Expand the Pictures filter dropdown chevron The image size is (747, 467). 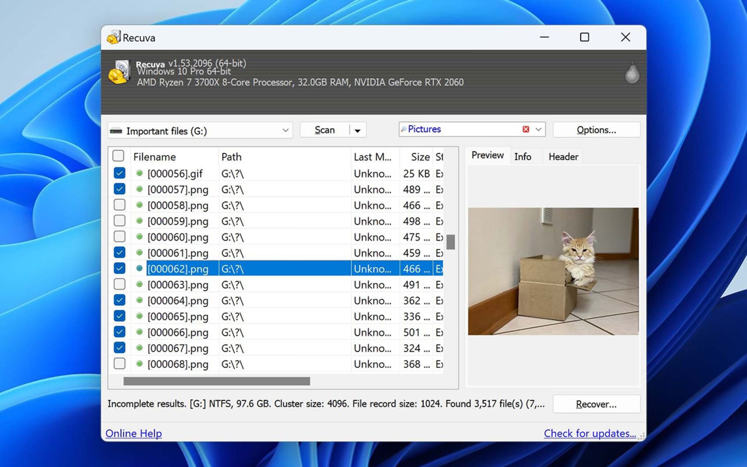point(538,129)
